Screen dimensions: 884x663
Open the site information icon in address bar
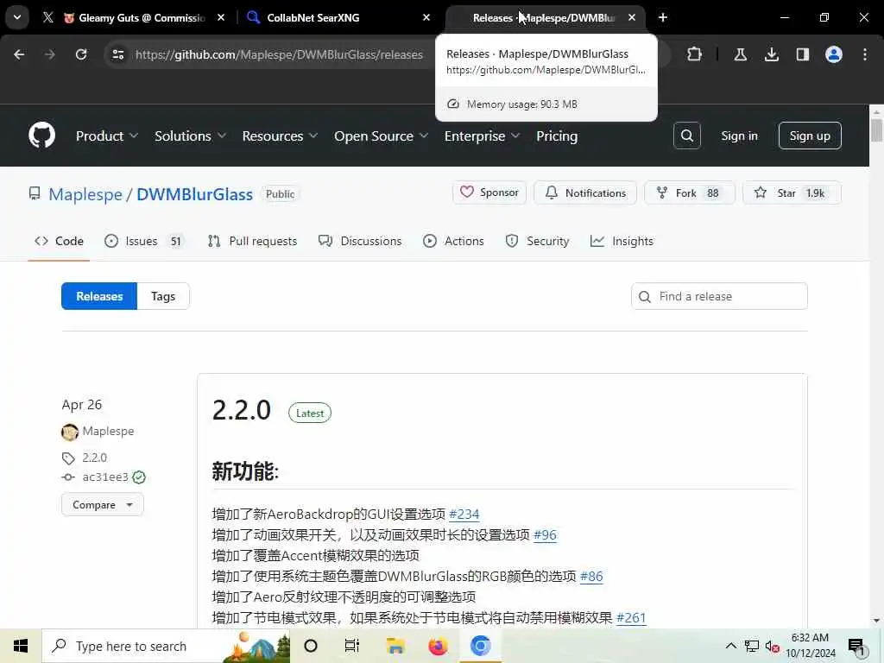pos(118,54)
